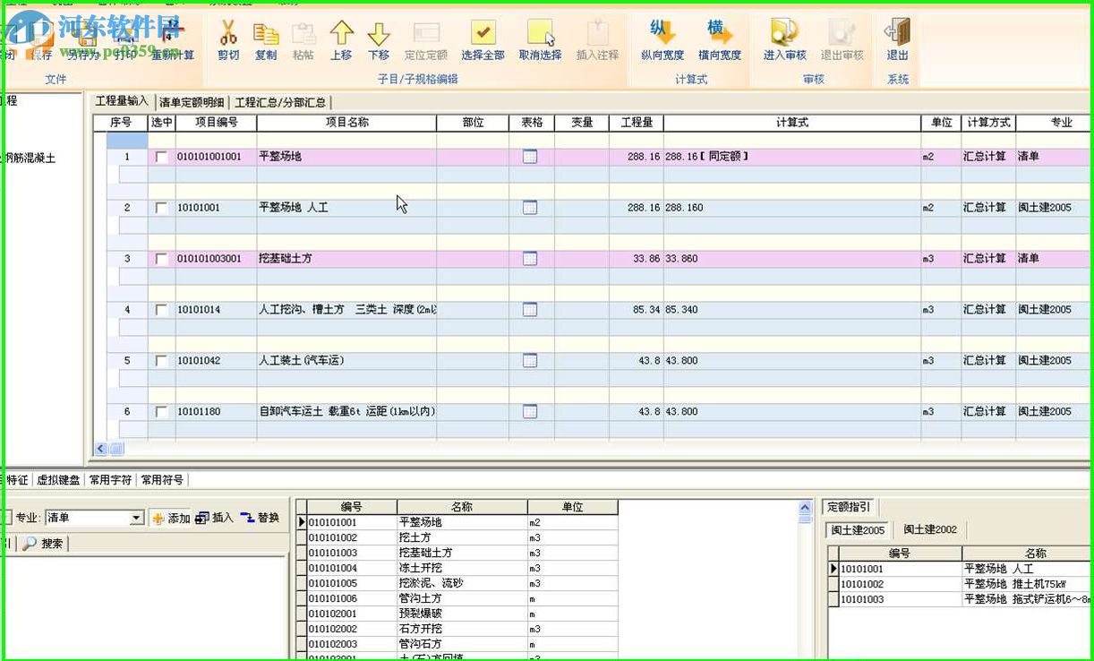Switch to the 闽土建2002 tab
Viewport: 1094px width, 661px height.
930,529
